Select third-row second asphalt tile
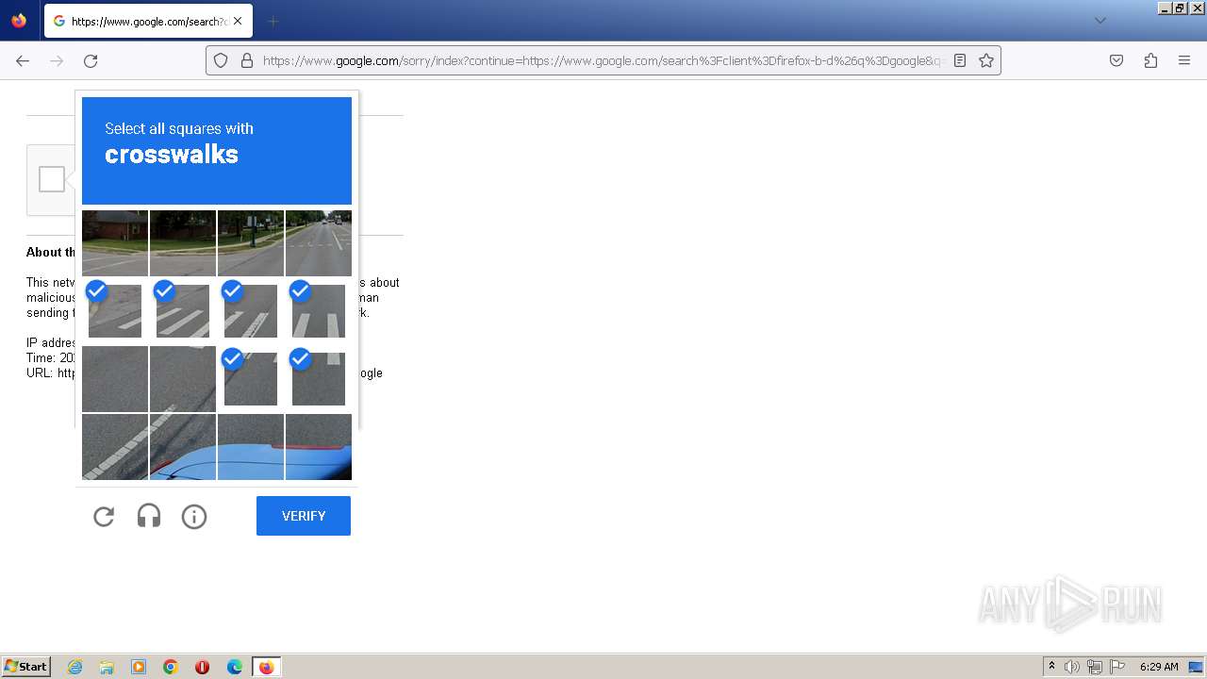 click(x=183, y=379)
